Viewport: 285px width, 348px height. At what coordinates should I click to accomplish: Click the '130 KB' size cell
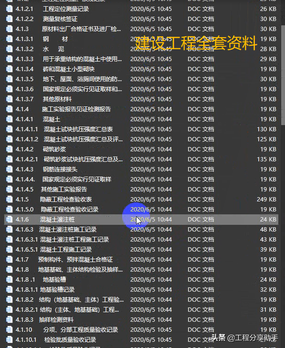pos(266,129)
